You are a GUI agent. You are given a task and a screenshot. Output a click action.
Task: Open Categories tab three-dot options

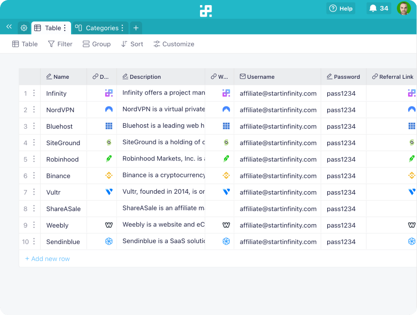[123, 28]
